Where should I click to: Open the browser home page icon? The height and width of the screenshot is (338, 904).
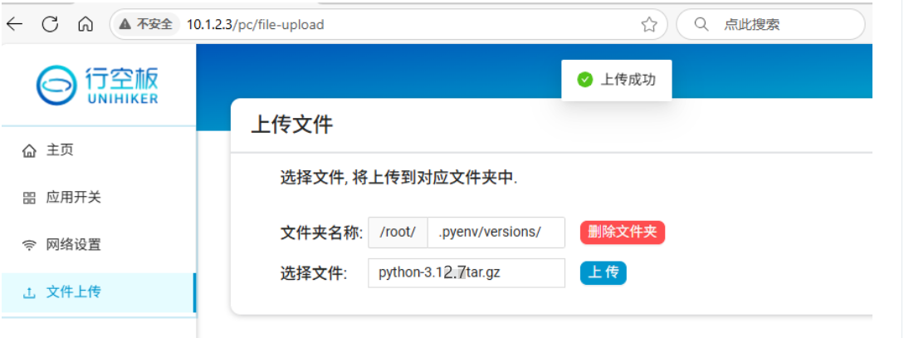(x=86, y=24)
